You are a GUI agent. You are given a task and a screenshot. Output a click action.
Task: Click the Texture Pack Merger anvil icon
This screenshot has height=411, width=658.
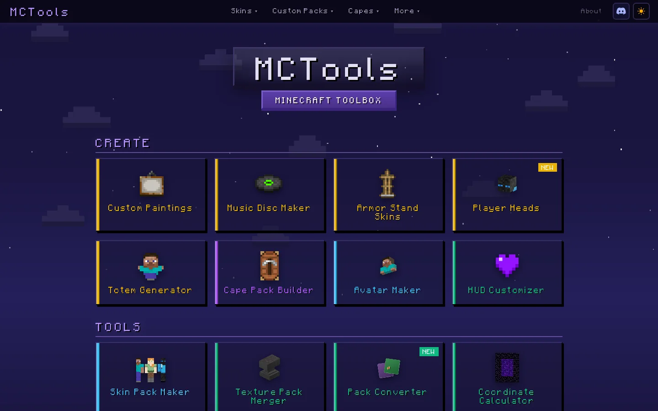pyautogui.click(x=269, y=368)
